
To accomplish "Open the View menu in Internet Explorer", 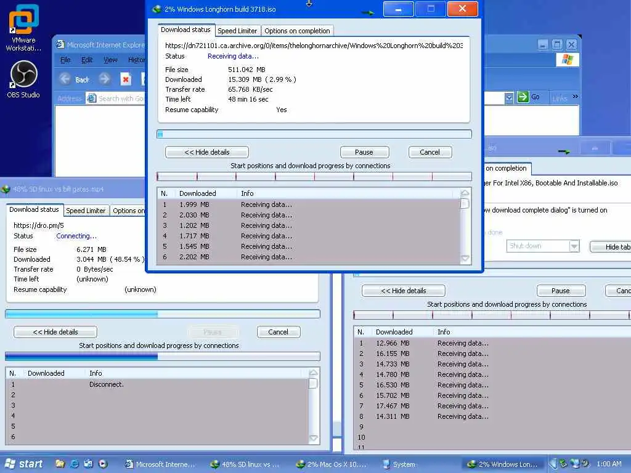I will point(110,60).
